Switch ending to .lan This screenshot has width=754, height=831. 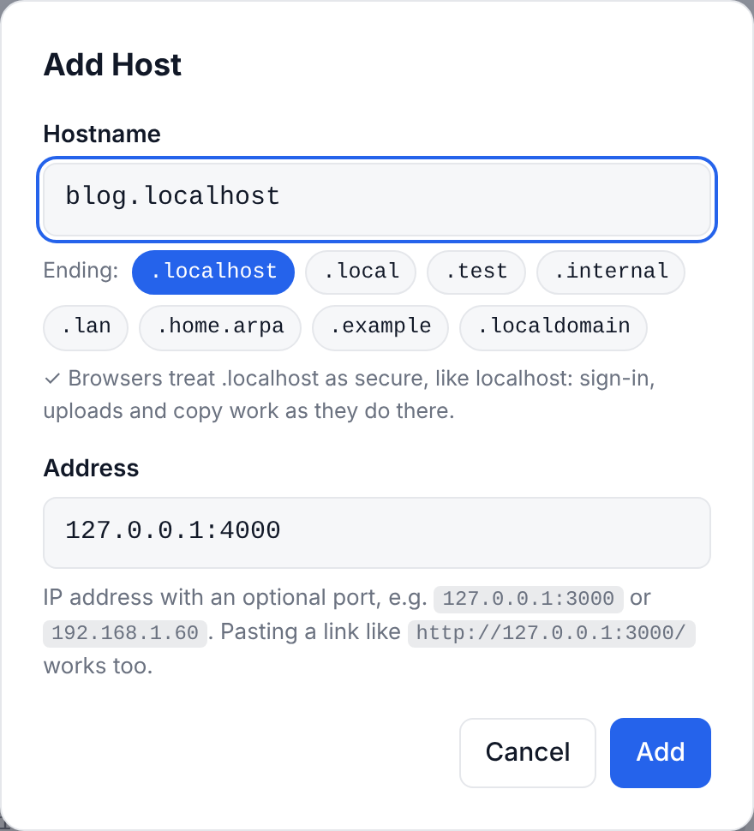point(86,327)
